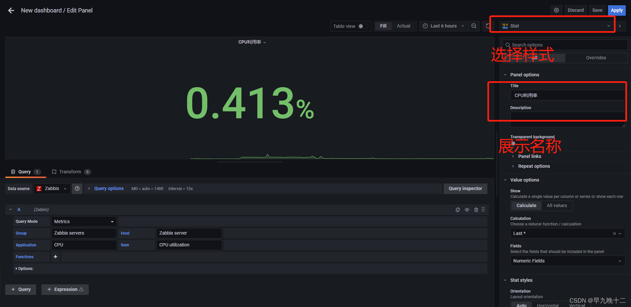Collapse options pane with right chevron
The width and height of the screenshot is (631, 307).
click(x=620, y=26)
